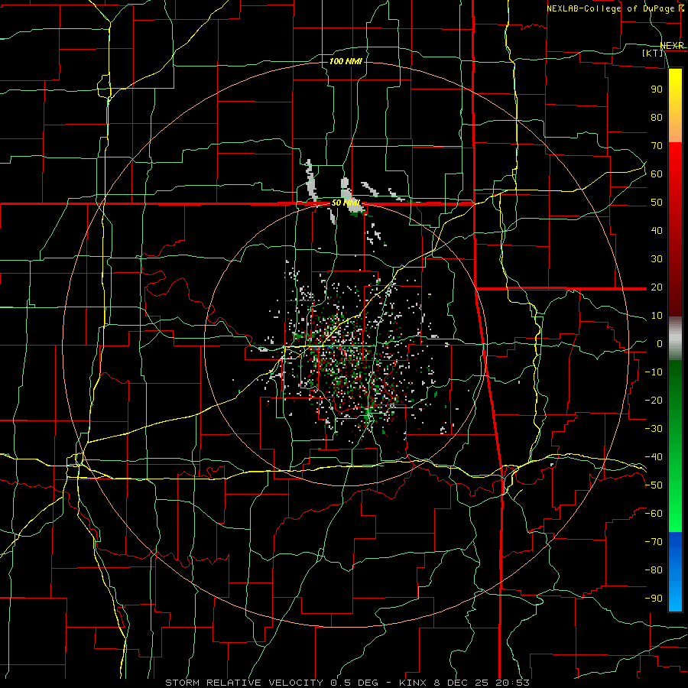Select the 90 value on velocity scale
The width and height of the screenshot is (688, 688).
(x=657, y=89)
